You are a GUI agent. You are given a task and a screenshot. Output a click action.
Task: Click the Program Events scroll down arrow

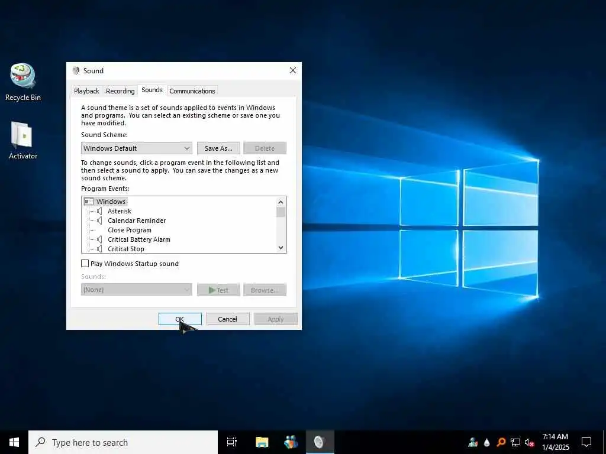pyautogui.click(x=281, y=248)
